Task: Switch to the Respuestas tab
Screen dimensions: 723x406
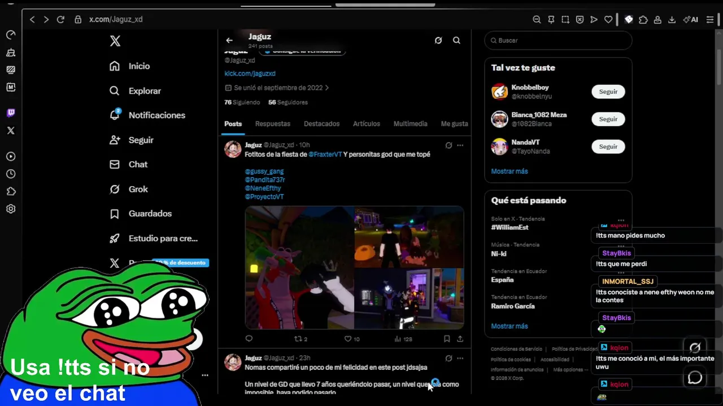Action: coord(273,123)
